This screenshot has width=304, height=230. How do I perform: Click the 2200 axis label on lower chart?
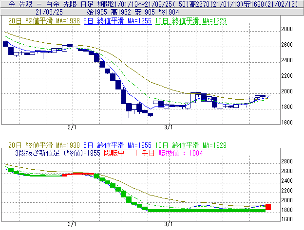point(287,191)
